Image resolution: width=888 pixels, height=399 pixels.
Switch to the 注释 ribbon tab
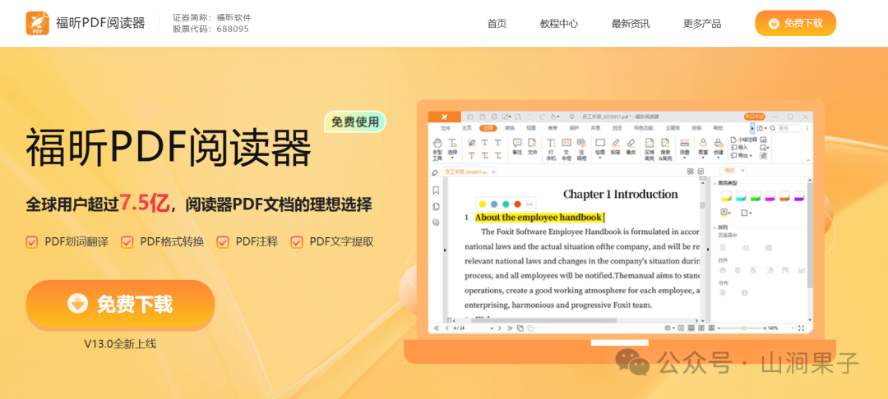[x=488, y=128]
